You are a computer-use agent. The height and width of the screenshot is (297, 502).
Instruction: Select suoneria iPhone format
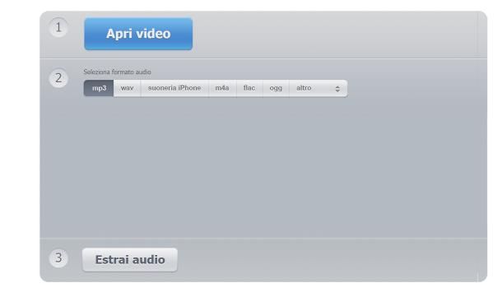174,88
